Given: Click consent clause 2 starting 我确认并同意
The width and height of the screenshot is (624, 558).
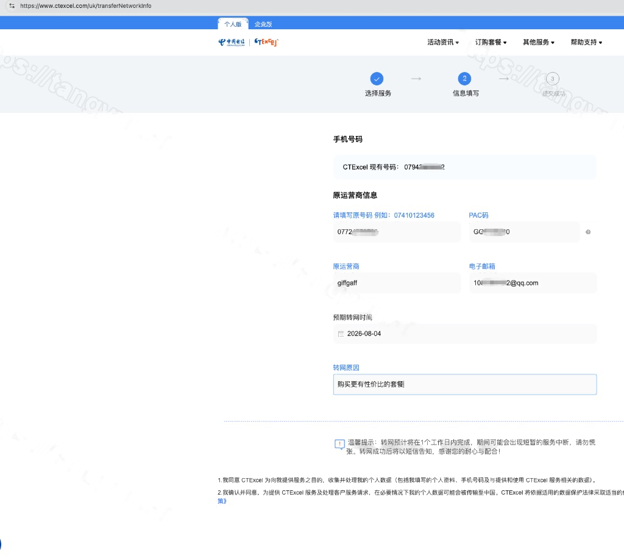Looking at the screenshot, I should 420,493.
